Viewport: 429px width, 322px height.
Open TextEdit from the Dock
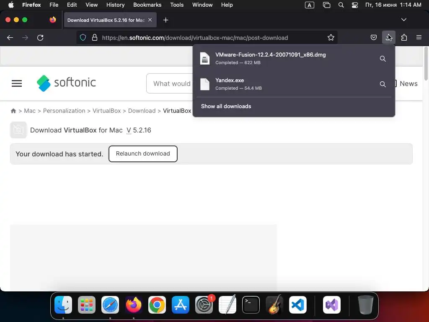pos(227,305)
